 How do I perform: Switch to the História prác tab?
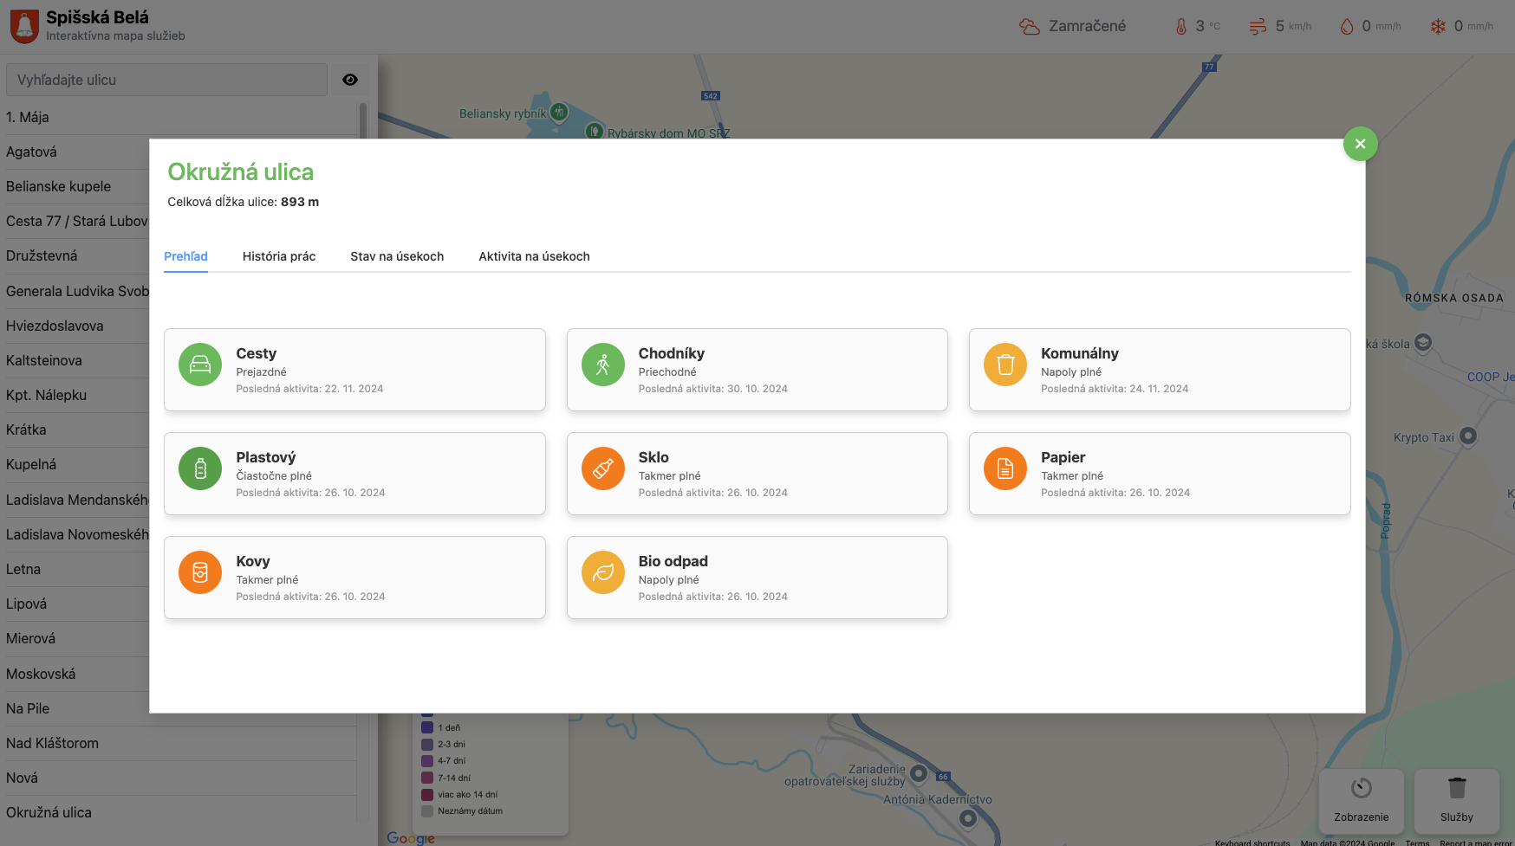pyautogui.click(x=279, y=256)
